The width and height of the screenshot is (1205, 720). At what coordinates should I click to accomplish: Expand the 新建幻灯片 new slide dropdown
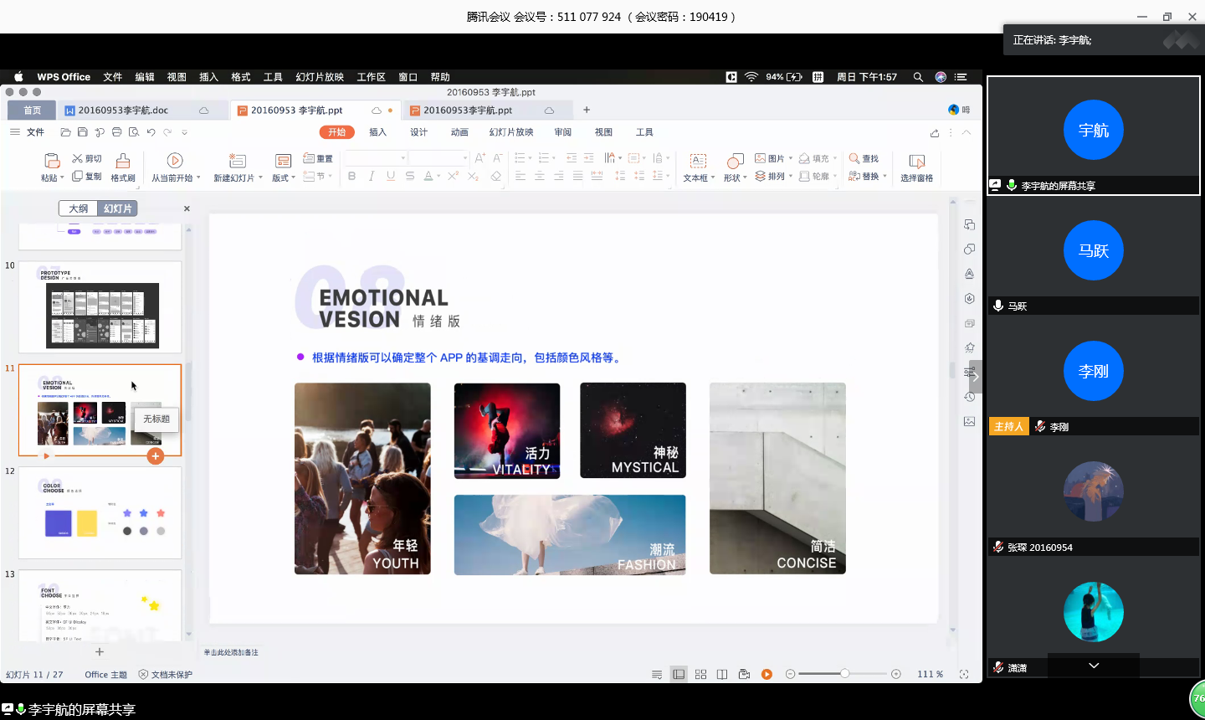(x=260, y=178)
